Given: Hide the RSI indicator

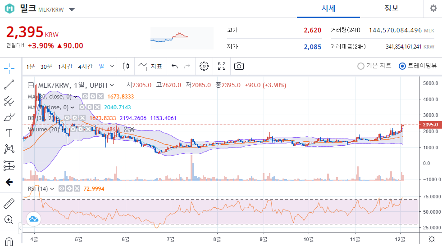Looking at the screenshot, I should pos(62,188).
